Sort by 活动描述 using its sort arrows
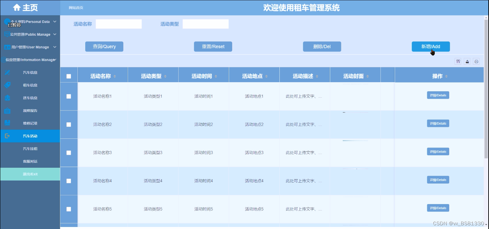 click(x=317, y=76)
